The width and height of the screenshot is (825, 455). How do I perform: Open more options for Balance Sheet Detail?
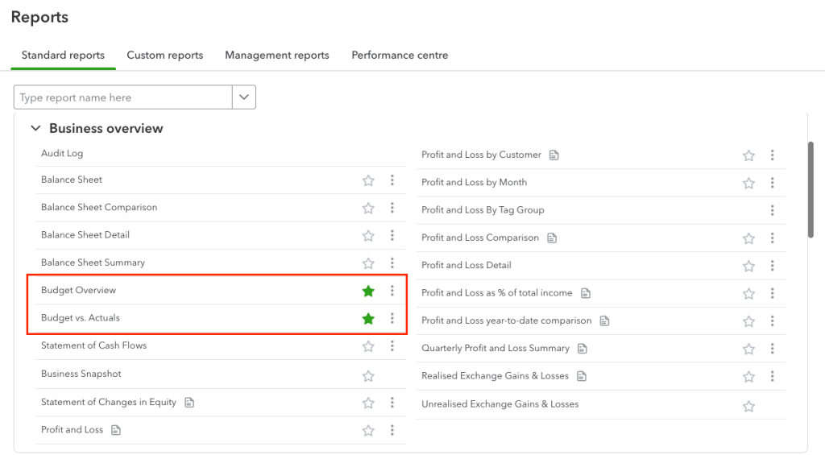click(392, 235)
